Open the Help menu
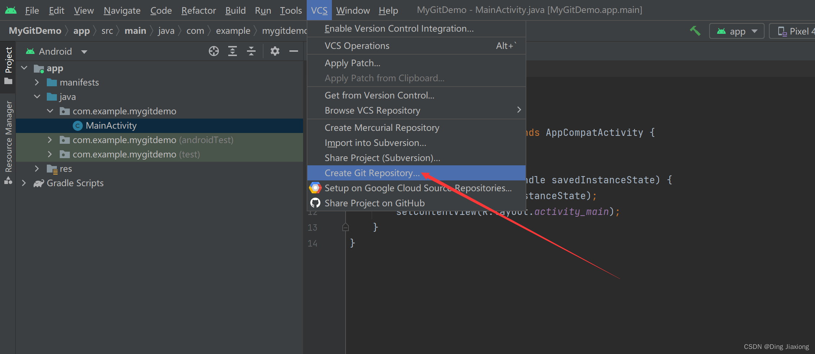The height and width of the screenshot is (354, 815). 388,10
